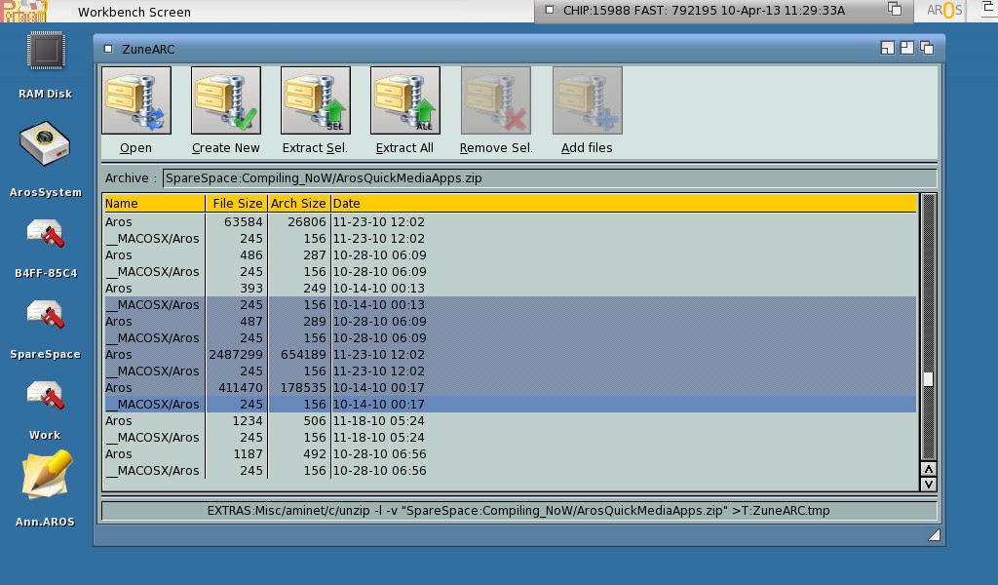Select the Aros row with file size 487
998x585 pixels.
pyautogui.click(x=510, y=322)
